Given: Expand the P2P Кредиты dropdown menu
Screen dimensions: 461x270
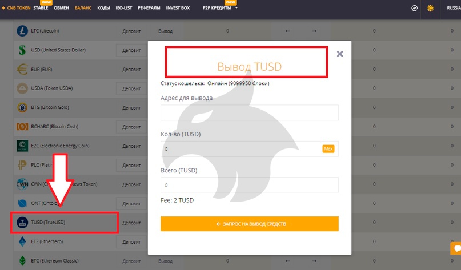Looking at the screenshot, I should tap(221, 9).
